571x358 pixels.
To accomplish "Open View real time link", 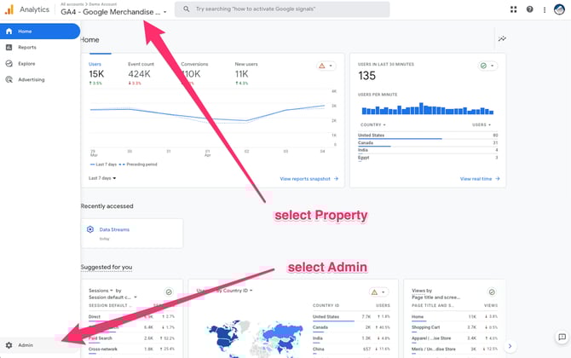I will 480,179.
